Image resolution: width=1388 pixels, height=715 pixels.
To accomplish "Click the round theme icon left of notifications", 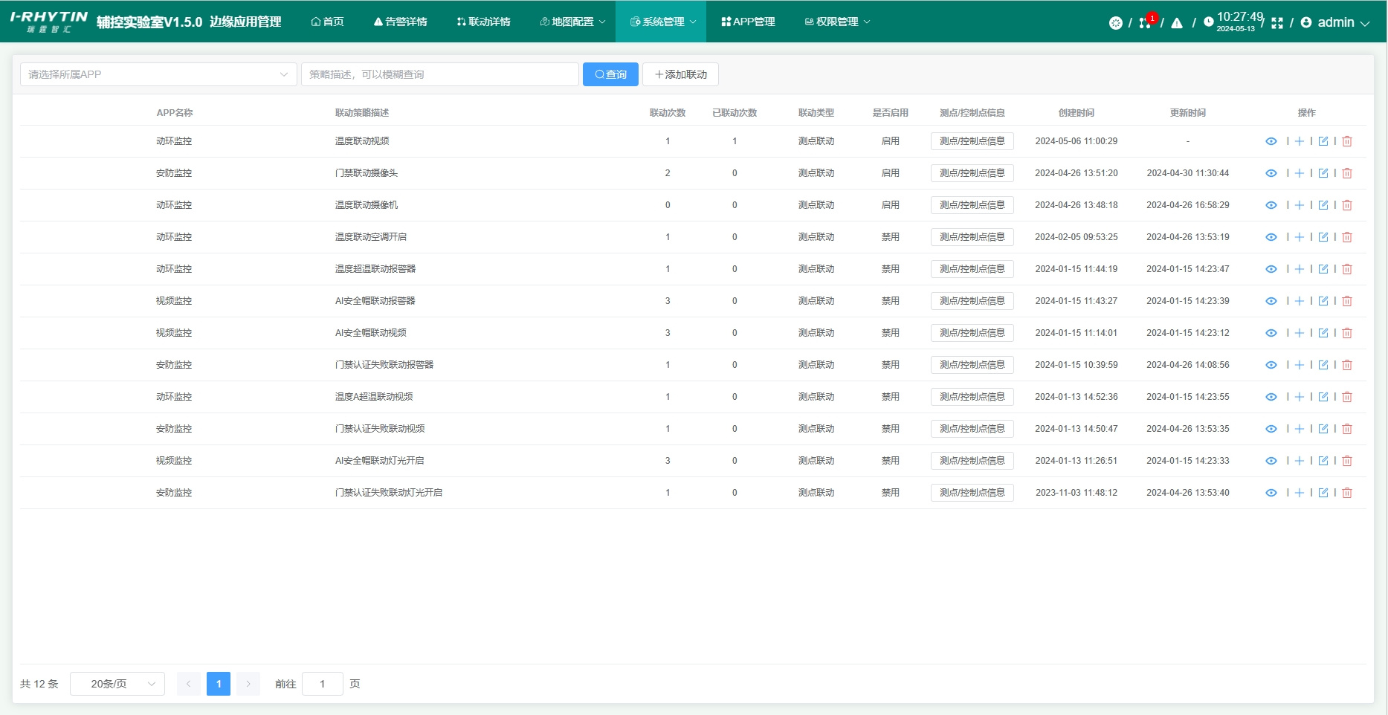I will pos(1115,23).
